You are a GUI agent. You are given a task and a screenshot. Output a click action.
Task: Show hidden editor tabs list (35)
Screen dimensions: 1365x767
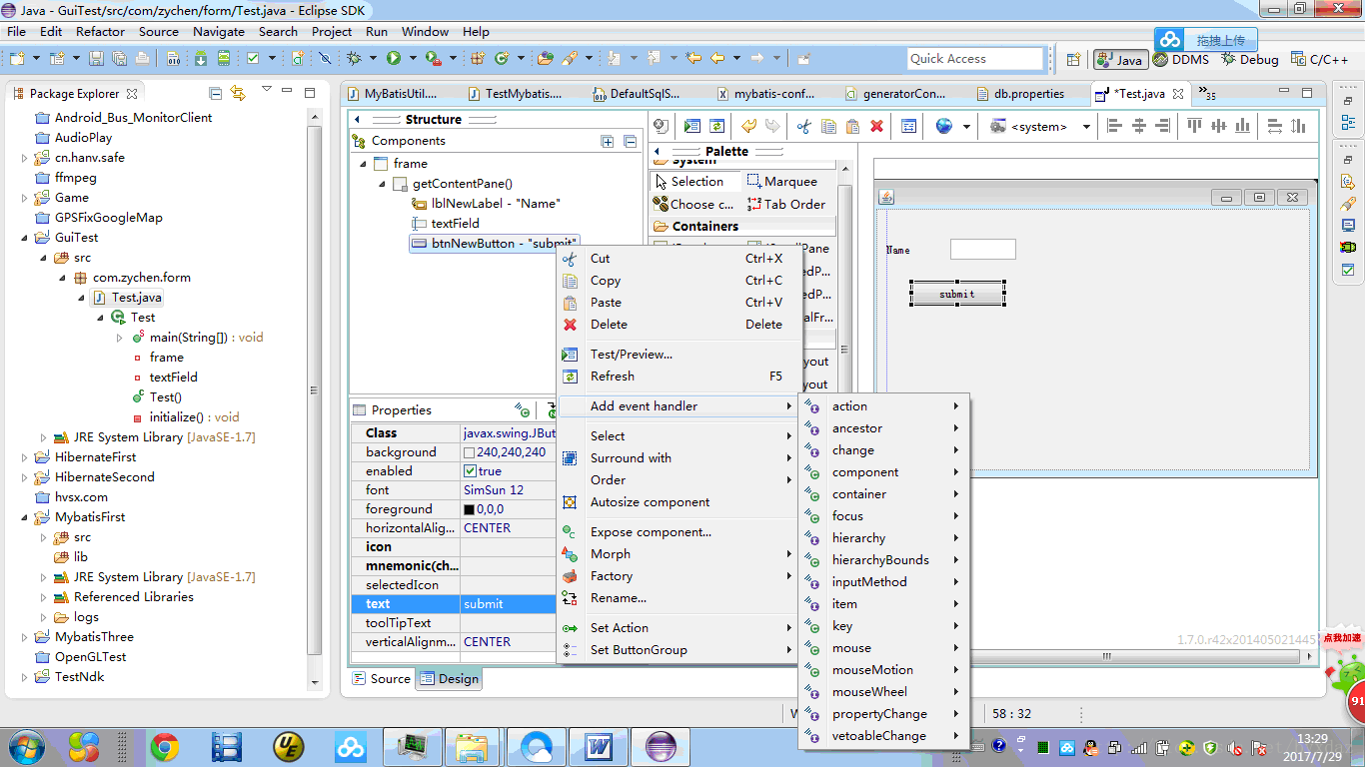[1207, 94]
